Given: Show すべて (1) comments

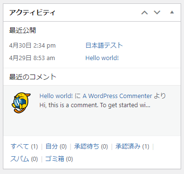Looking at the screenshot, I should 24,146.
